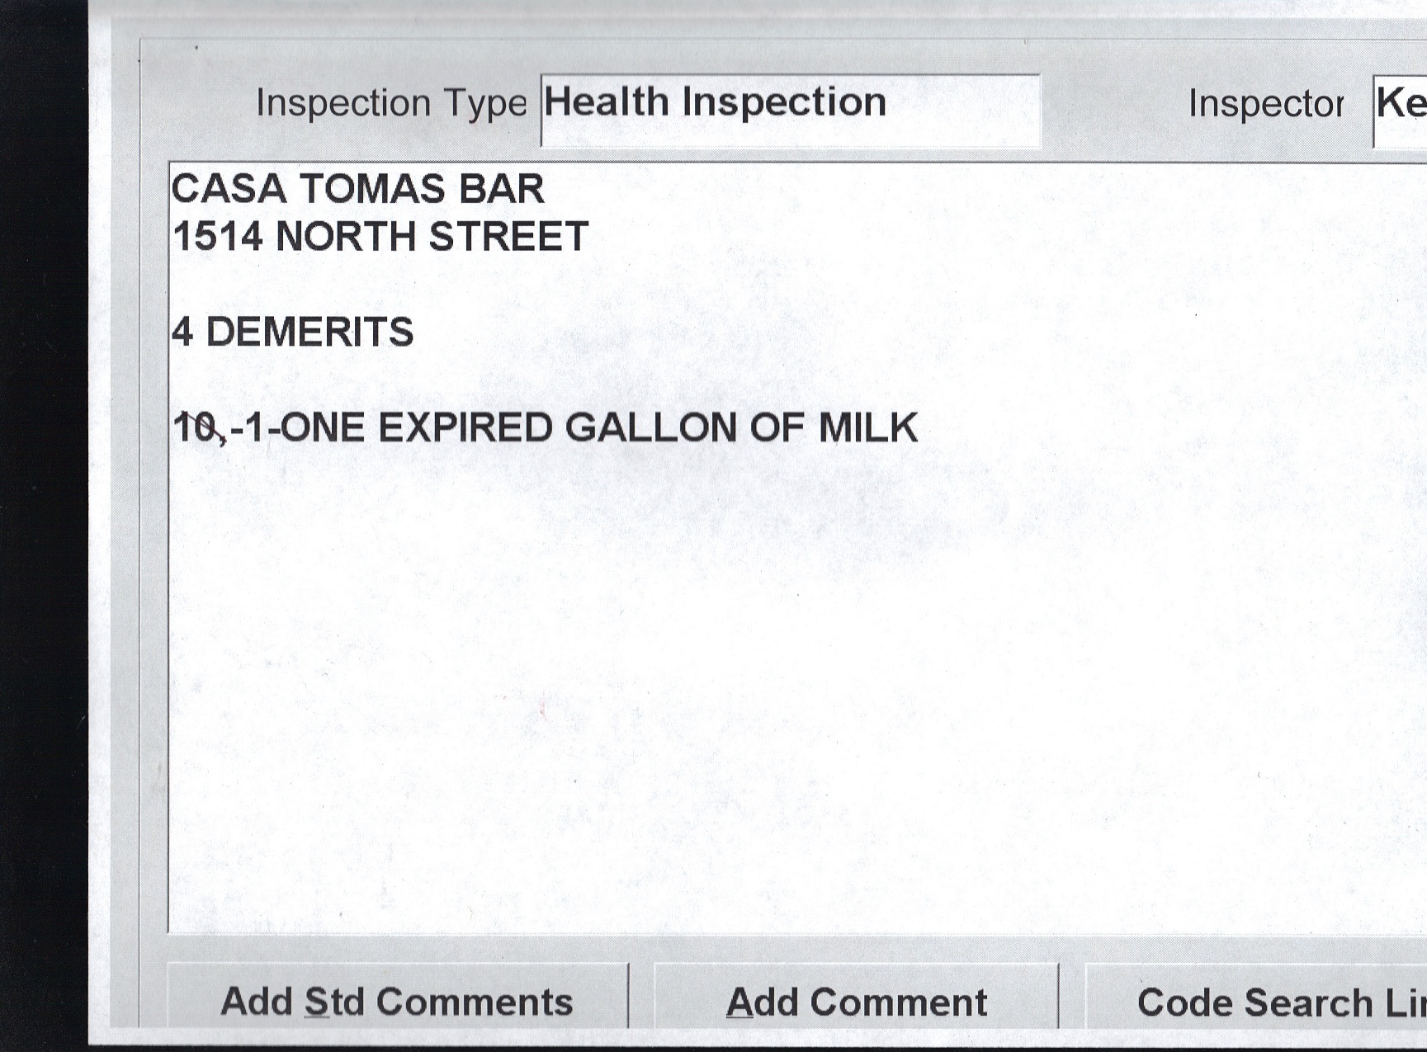Click the Inspection Type label
This screenshot has width=1427, height=1052.
[x=390, y=103]
